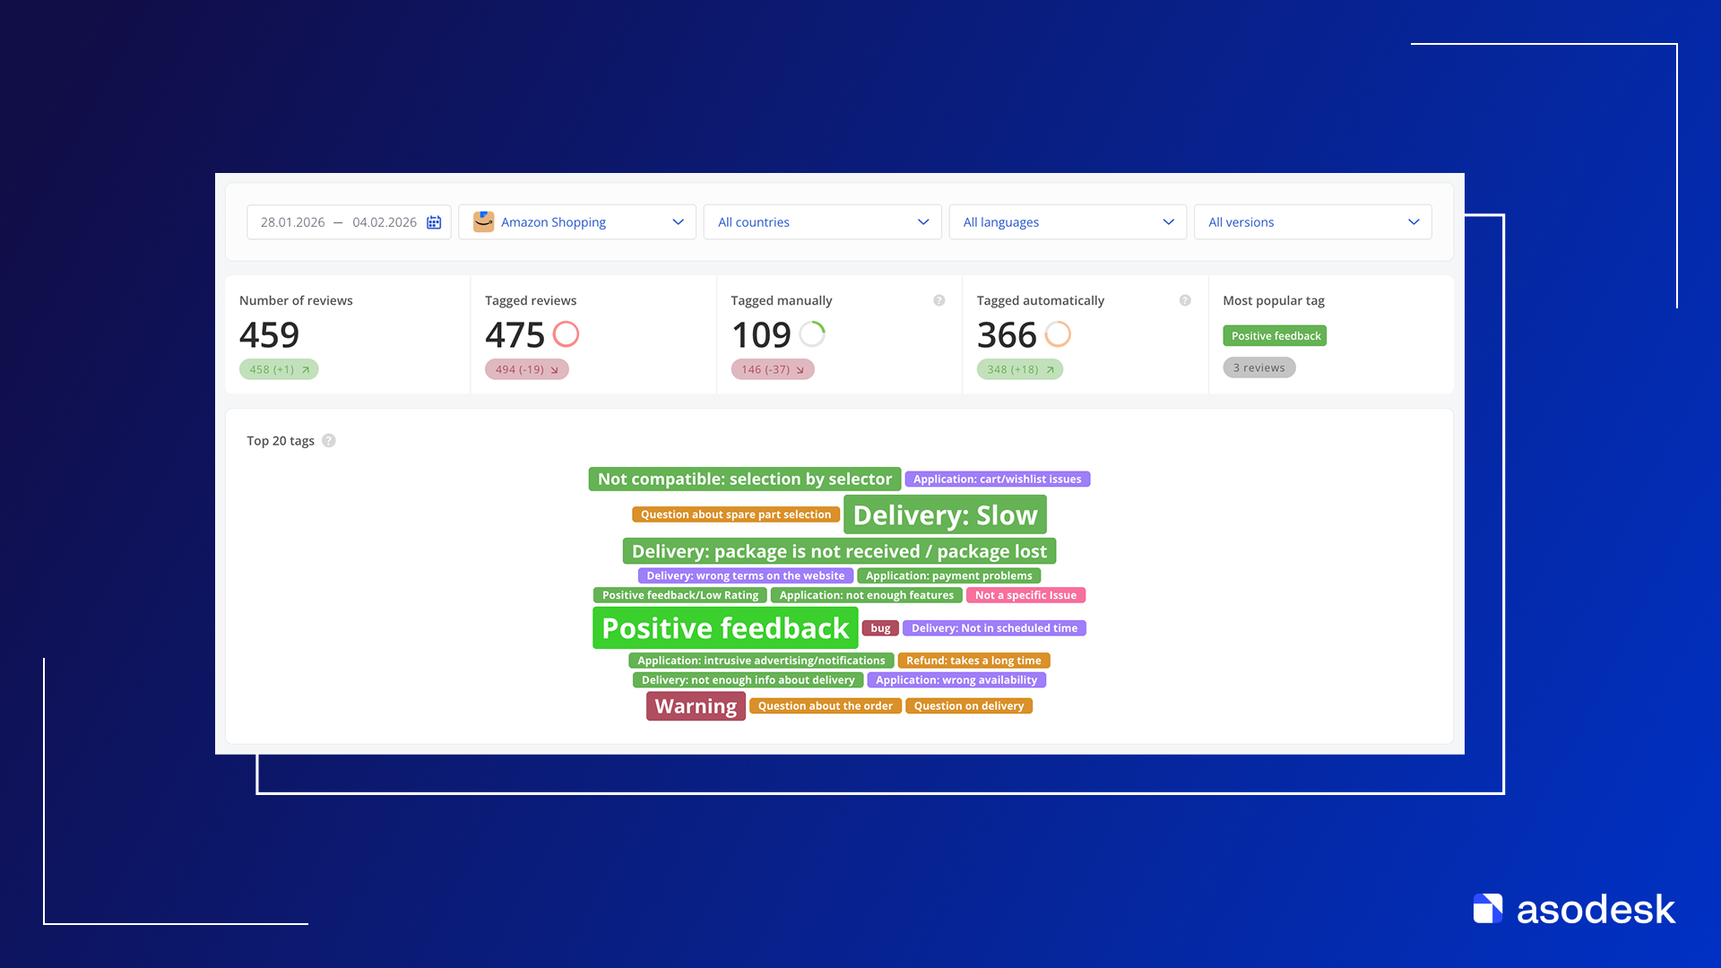Click the 3 reviews badge

point(1258,367)
